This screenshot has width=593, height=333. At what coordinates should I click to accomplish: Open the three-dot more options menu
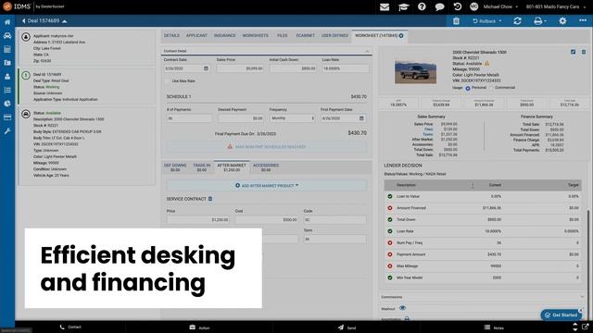point(583,20)
